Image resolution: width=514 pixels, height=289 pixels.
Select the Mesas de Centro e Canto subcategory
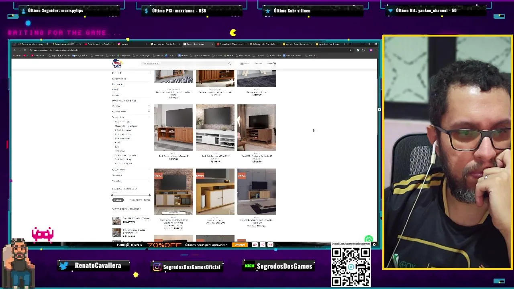tap(126, 126)
